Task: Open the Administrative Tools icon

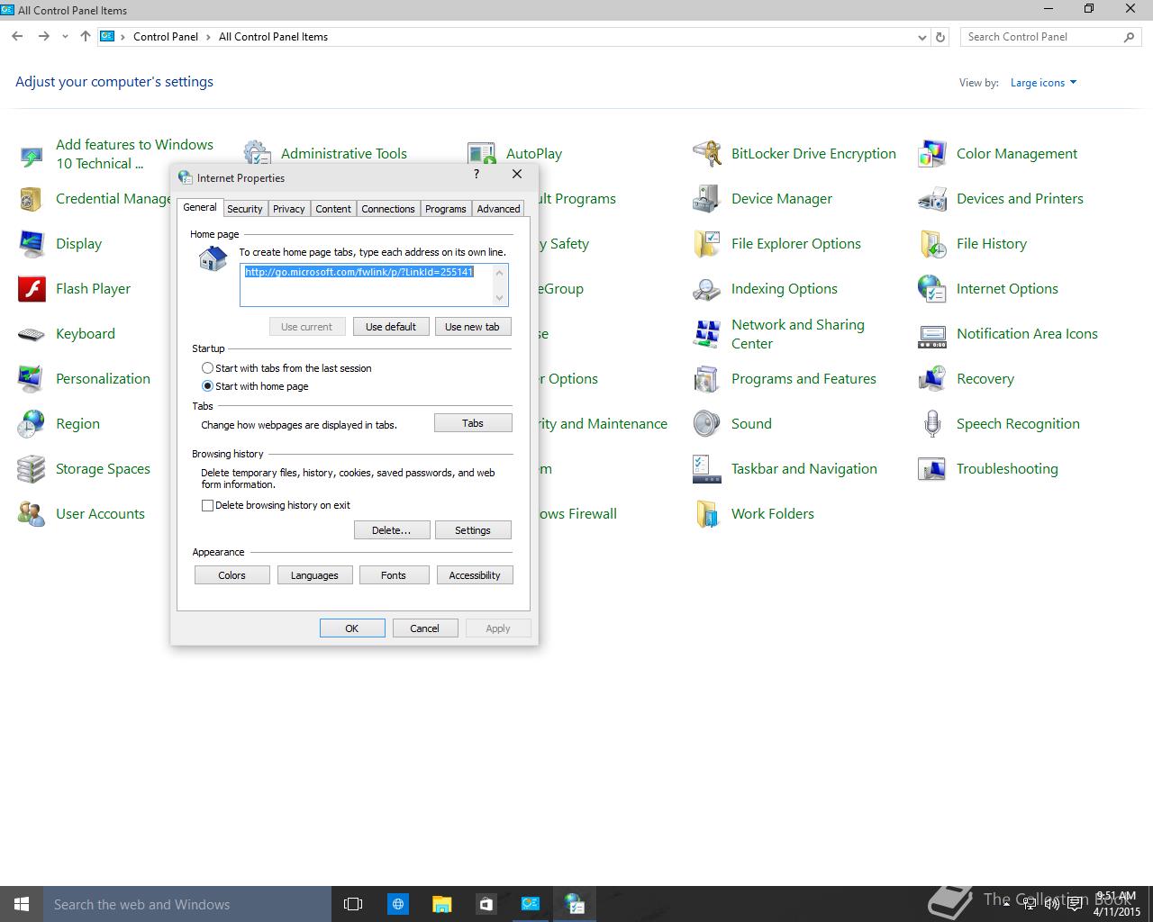Action: pyautogui.click(x=257, y=154)
